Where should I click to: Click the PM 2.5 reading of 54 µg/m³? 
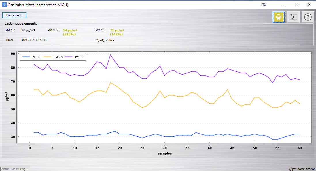pos(70,30)
